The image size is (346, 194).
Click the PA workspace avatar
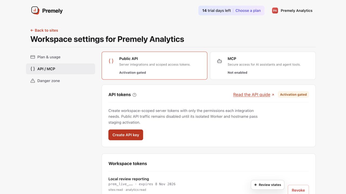pos(275,11)
